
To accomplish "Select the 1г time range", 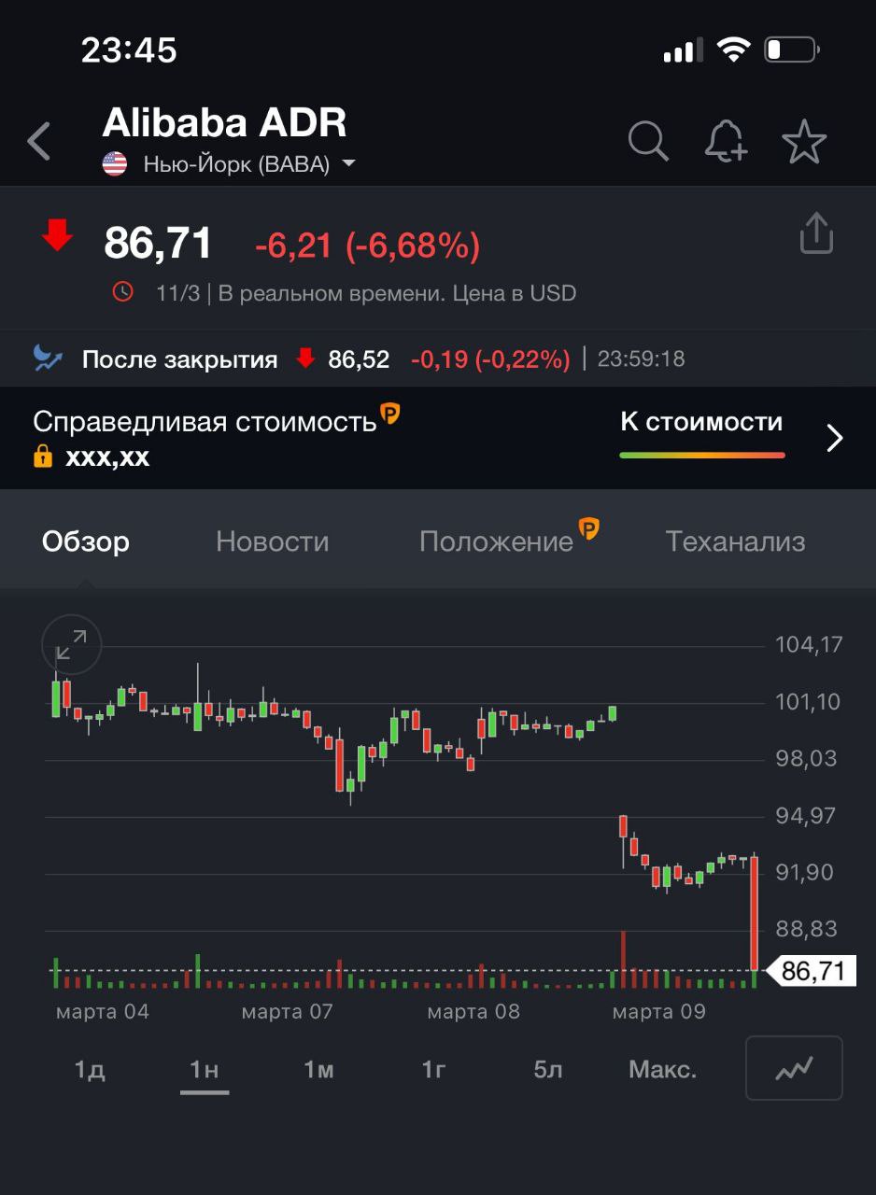I will point(433,1070).
